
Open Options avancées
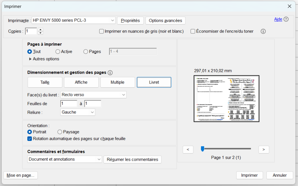click(x=165, y=21)
